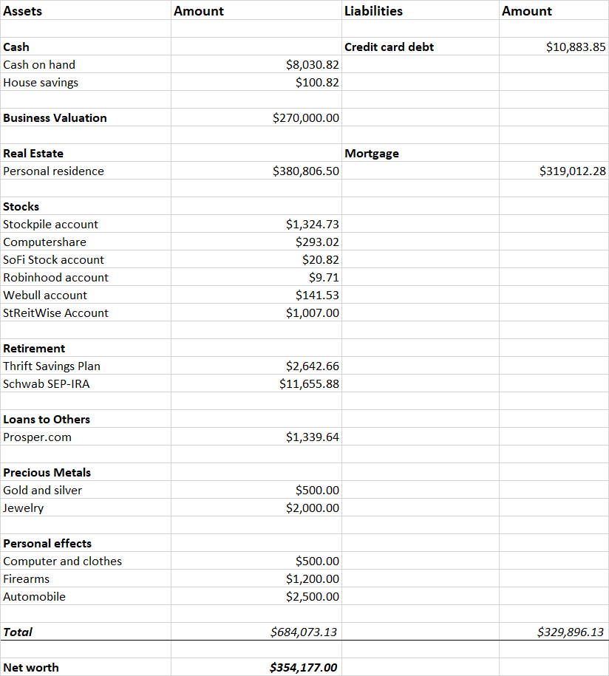Select the $2,000.00 jewelry value
The height and width of the screenshot is (676, 609).
click(x=313, y=508)
